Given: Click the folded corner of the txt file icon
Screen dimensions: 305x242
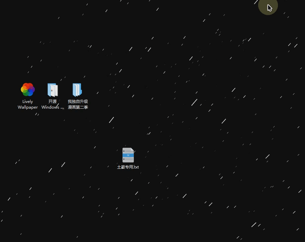Looking at the screenshot, I should (132, 149).
